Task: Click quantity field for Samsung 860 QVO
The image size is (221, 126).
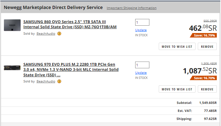Action: pyautogui.click(x=142, y=22)
